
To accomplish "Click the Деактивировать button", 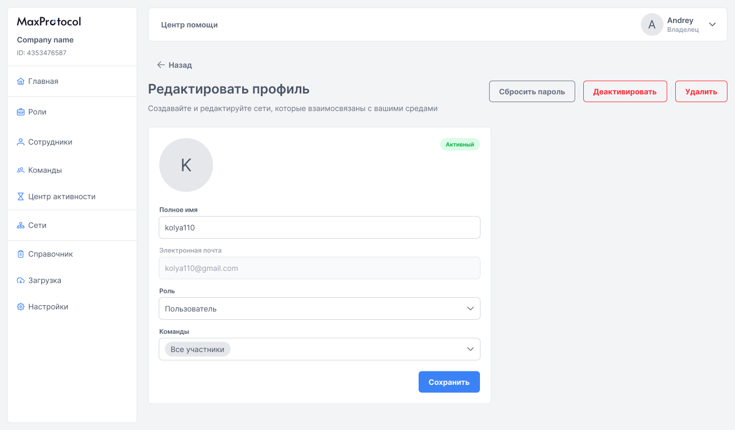I will coord(625,91).
